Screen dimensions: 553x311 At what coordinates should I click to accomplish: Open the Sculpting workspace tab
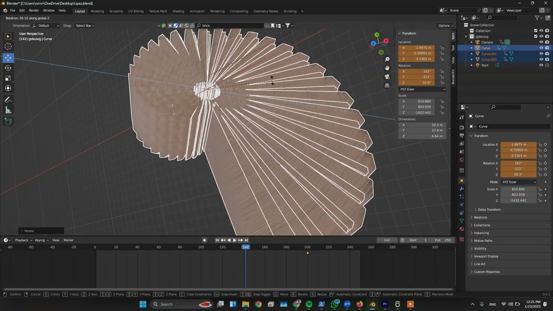[116, 11]
